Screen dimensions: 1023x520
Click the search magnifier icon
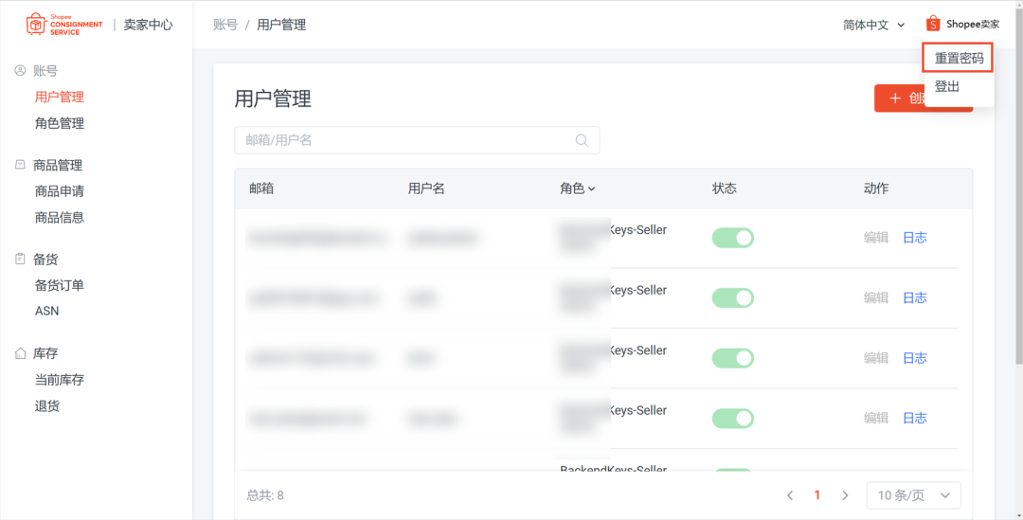click(583, 140)
